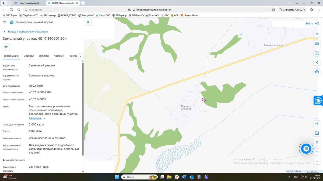Show more tabs with right arrow

click(80, 56)
